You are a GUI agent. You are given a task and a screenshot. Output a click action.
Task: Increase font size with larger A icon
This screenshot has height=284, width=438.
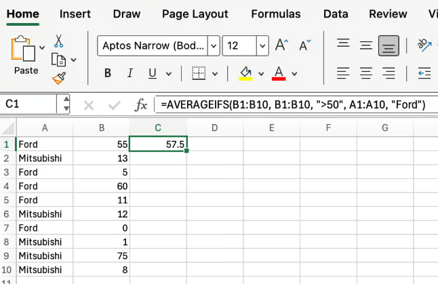pyautogui.click(x=282, y=45)
